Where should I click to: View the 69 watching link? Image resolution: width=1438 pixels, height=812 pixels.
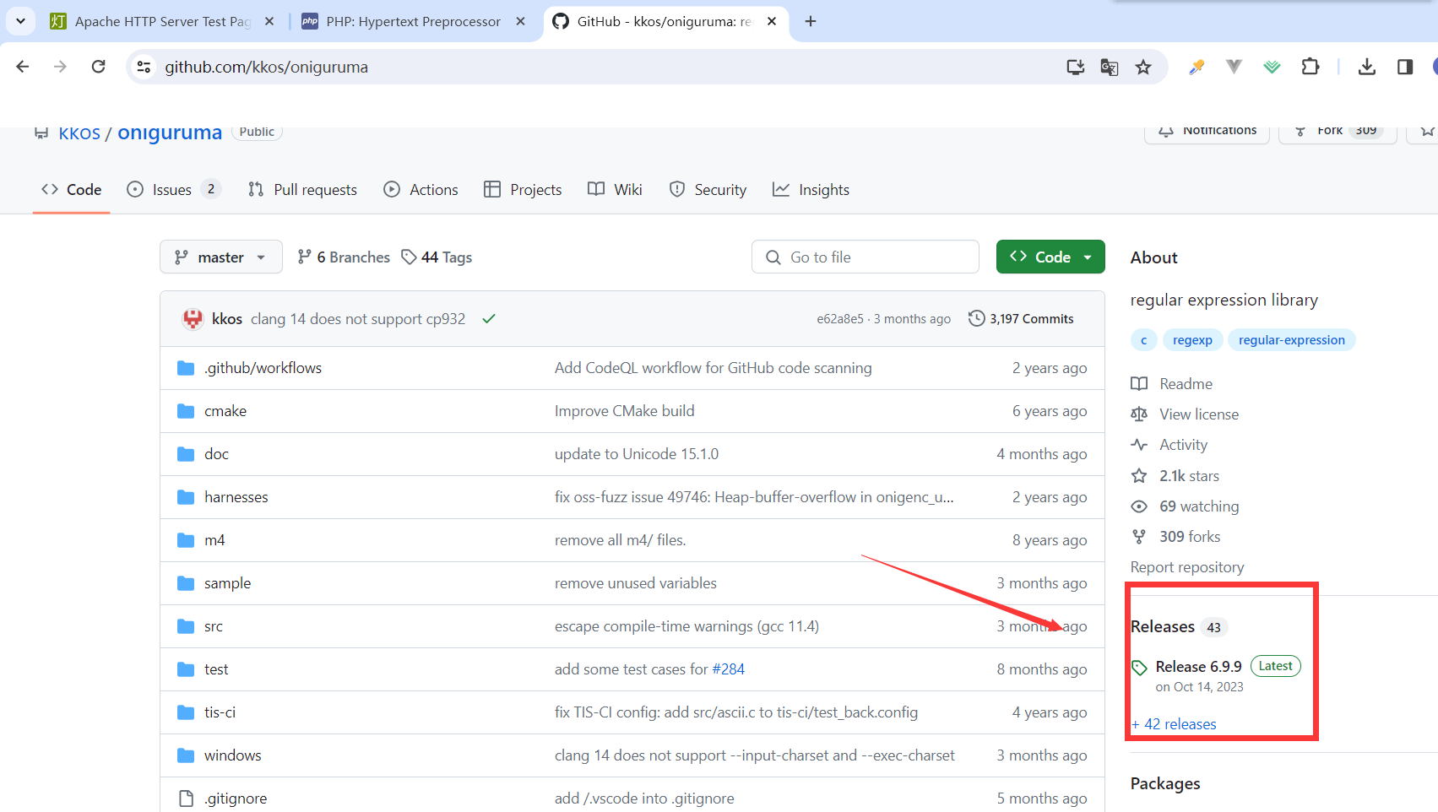coord(1186,506)
